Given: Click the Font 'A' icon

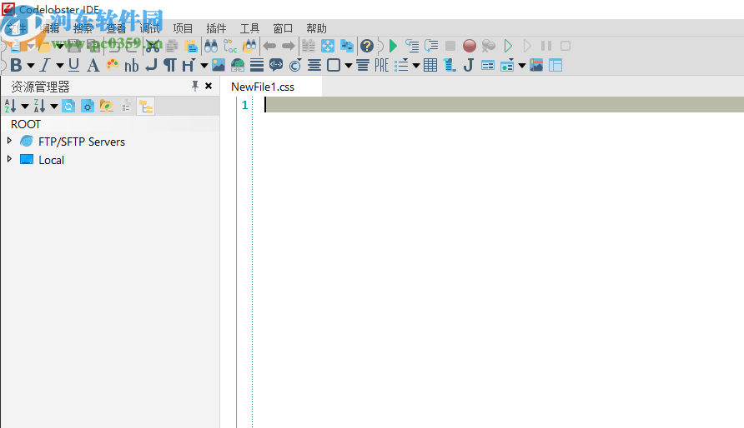Looking at the screenshot, I should coord(93,65).
